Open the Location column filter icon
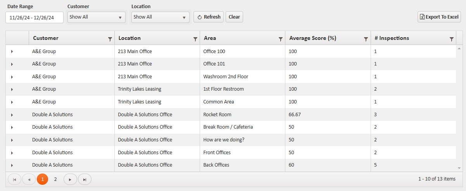466x191 pixels. point(195,39)
